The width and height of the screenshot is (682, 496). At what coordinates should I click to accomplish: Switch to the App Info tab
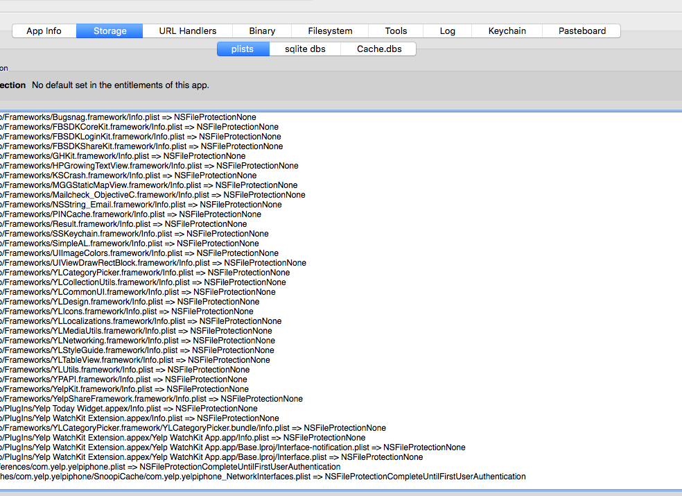pos(44,31)
